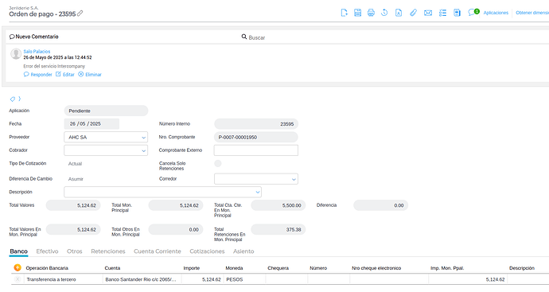
Task: Send by email using envelope icon
Action: pos(428,13)
